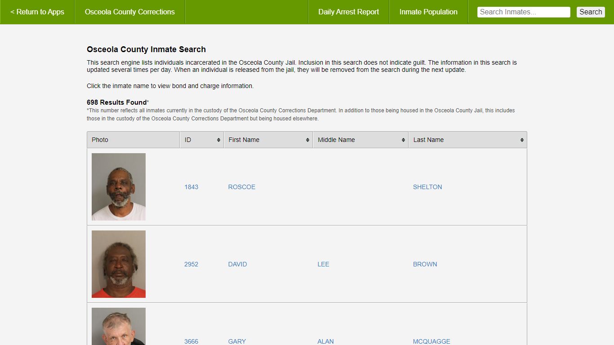Click the photo in inmate 1843's row
Screen dimensions: 614x345
pos(119,187)
